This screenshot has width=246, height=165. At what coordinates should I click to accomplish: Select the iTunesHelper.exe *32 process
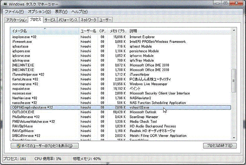click(121, 75)
